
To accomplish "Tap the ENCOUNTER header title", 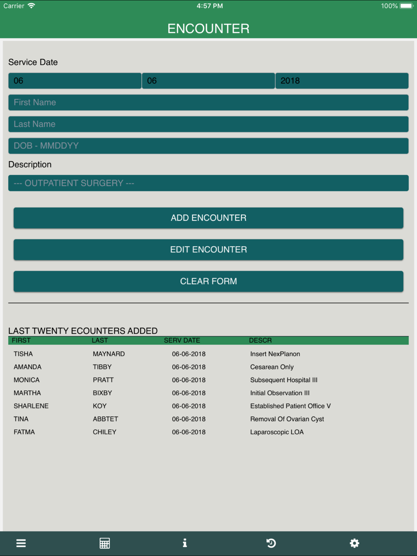I will [208, 28].
